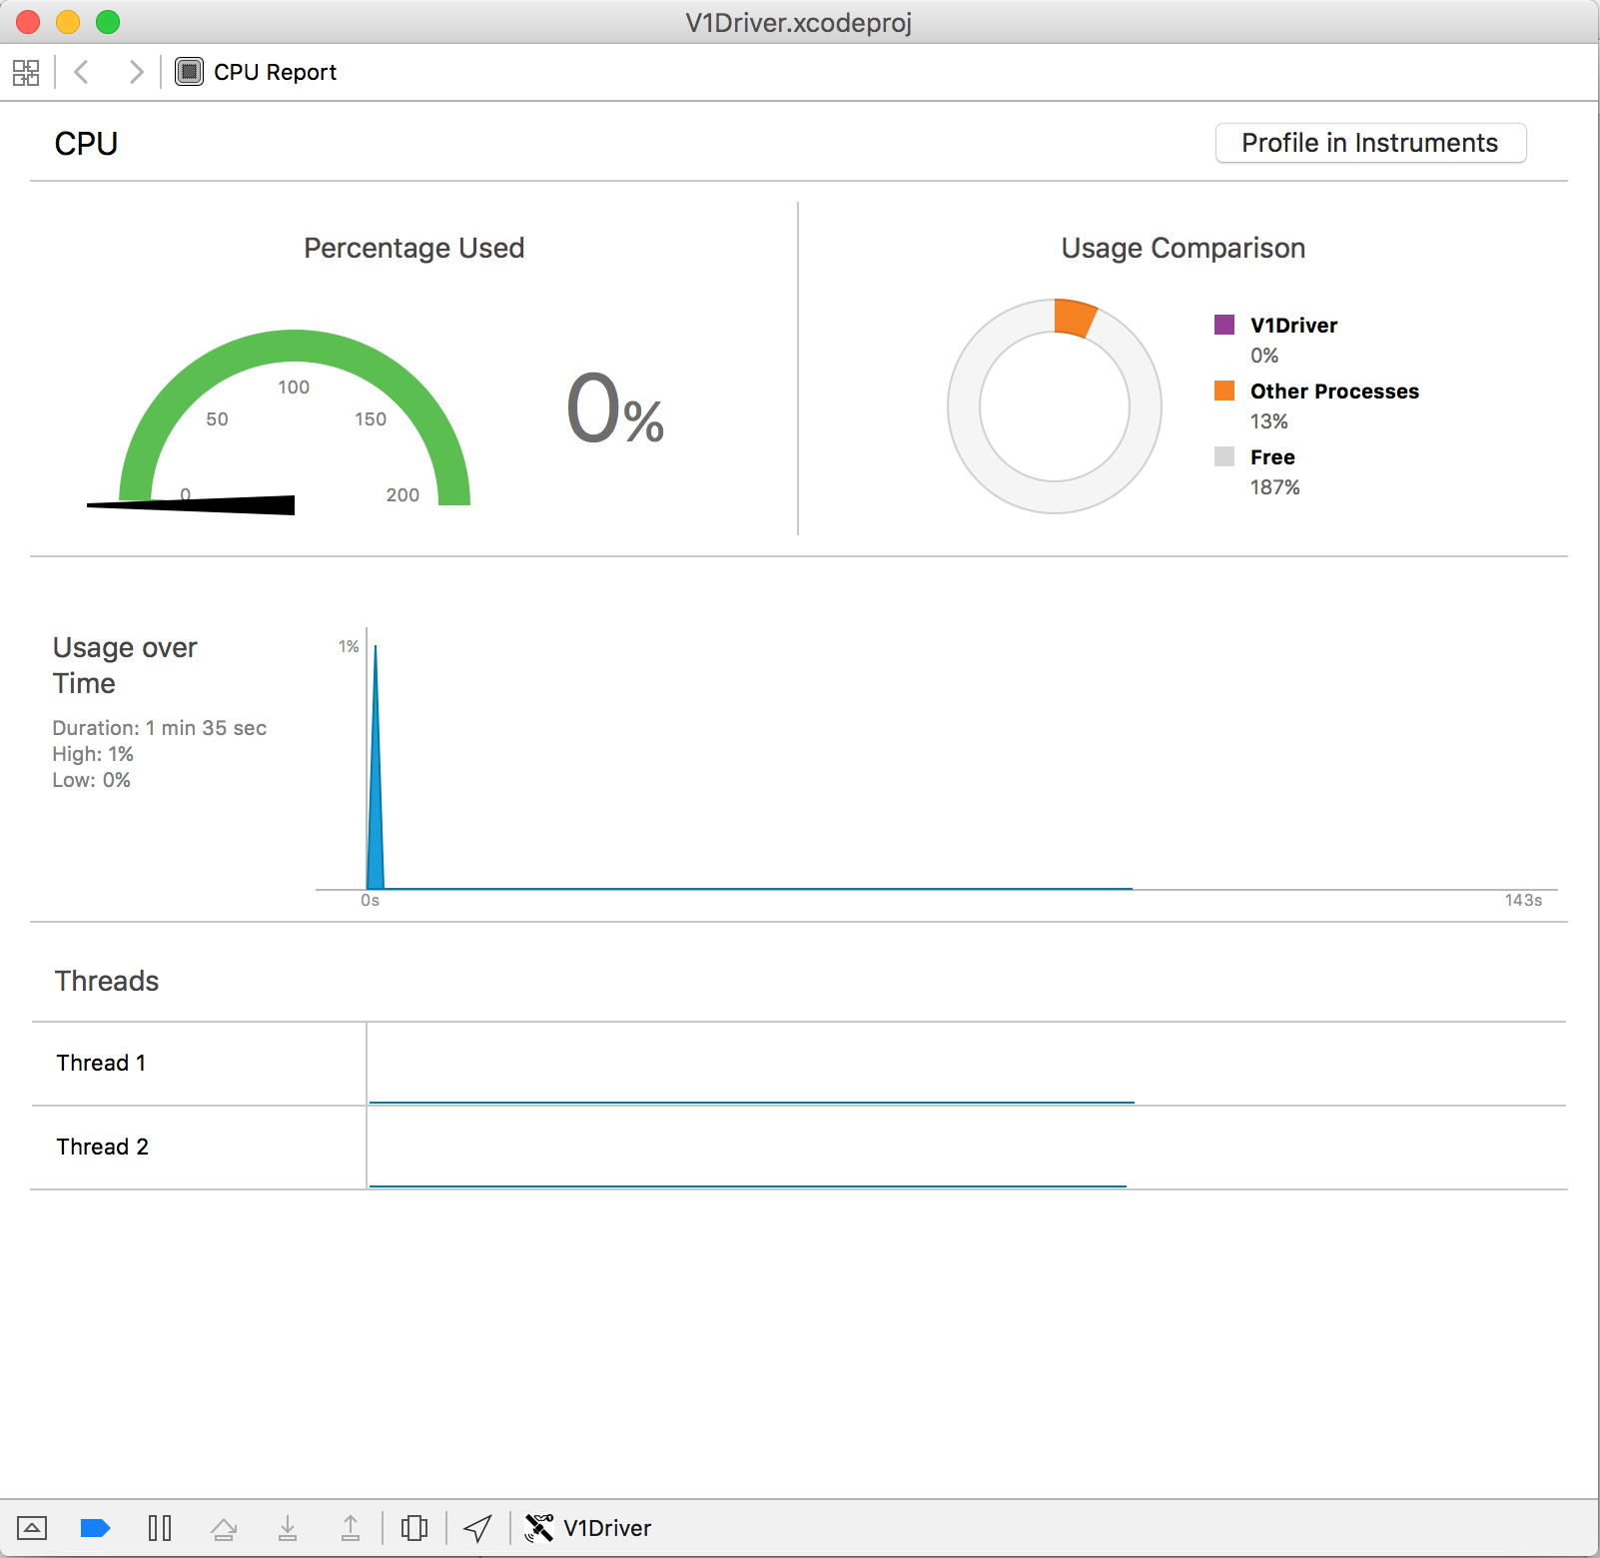Click the V1Driver process icon in the debug bar
The width and height of the screenshot is (1600, 1558).
click(539, 1528)
